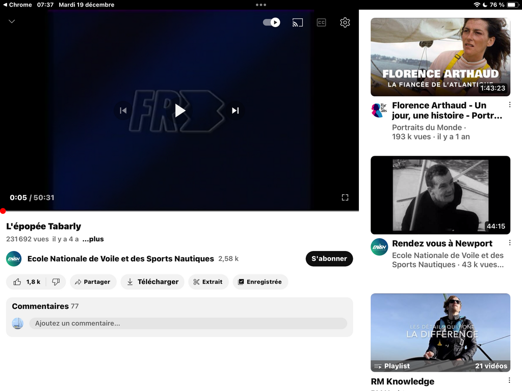The width and height of the screenshot is (522, 391).
Task: Toggle the autoplay switch
Action: 271,22
